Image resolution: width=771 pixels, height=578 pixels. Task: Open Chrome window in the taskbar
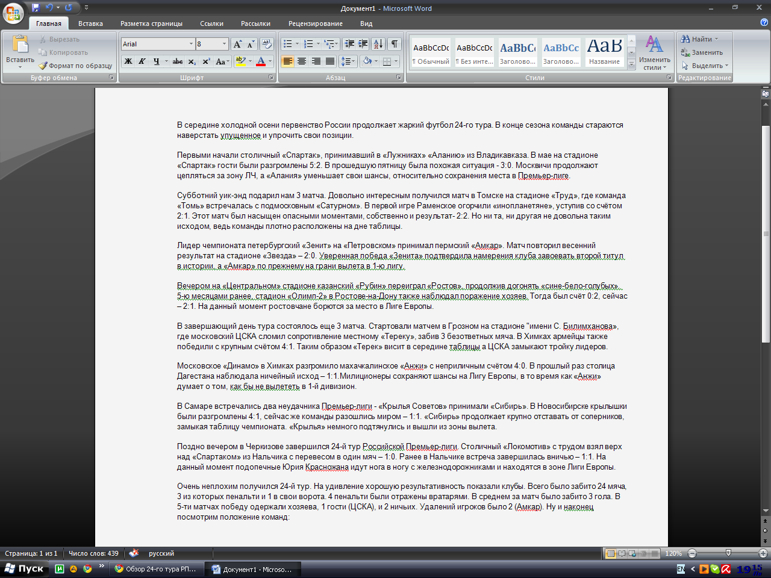pyautogui.click(x=157, y=569)
